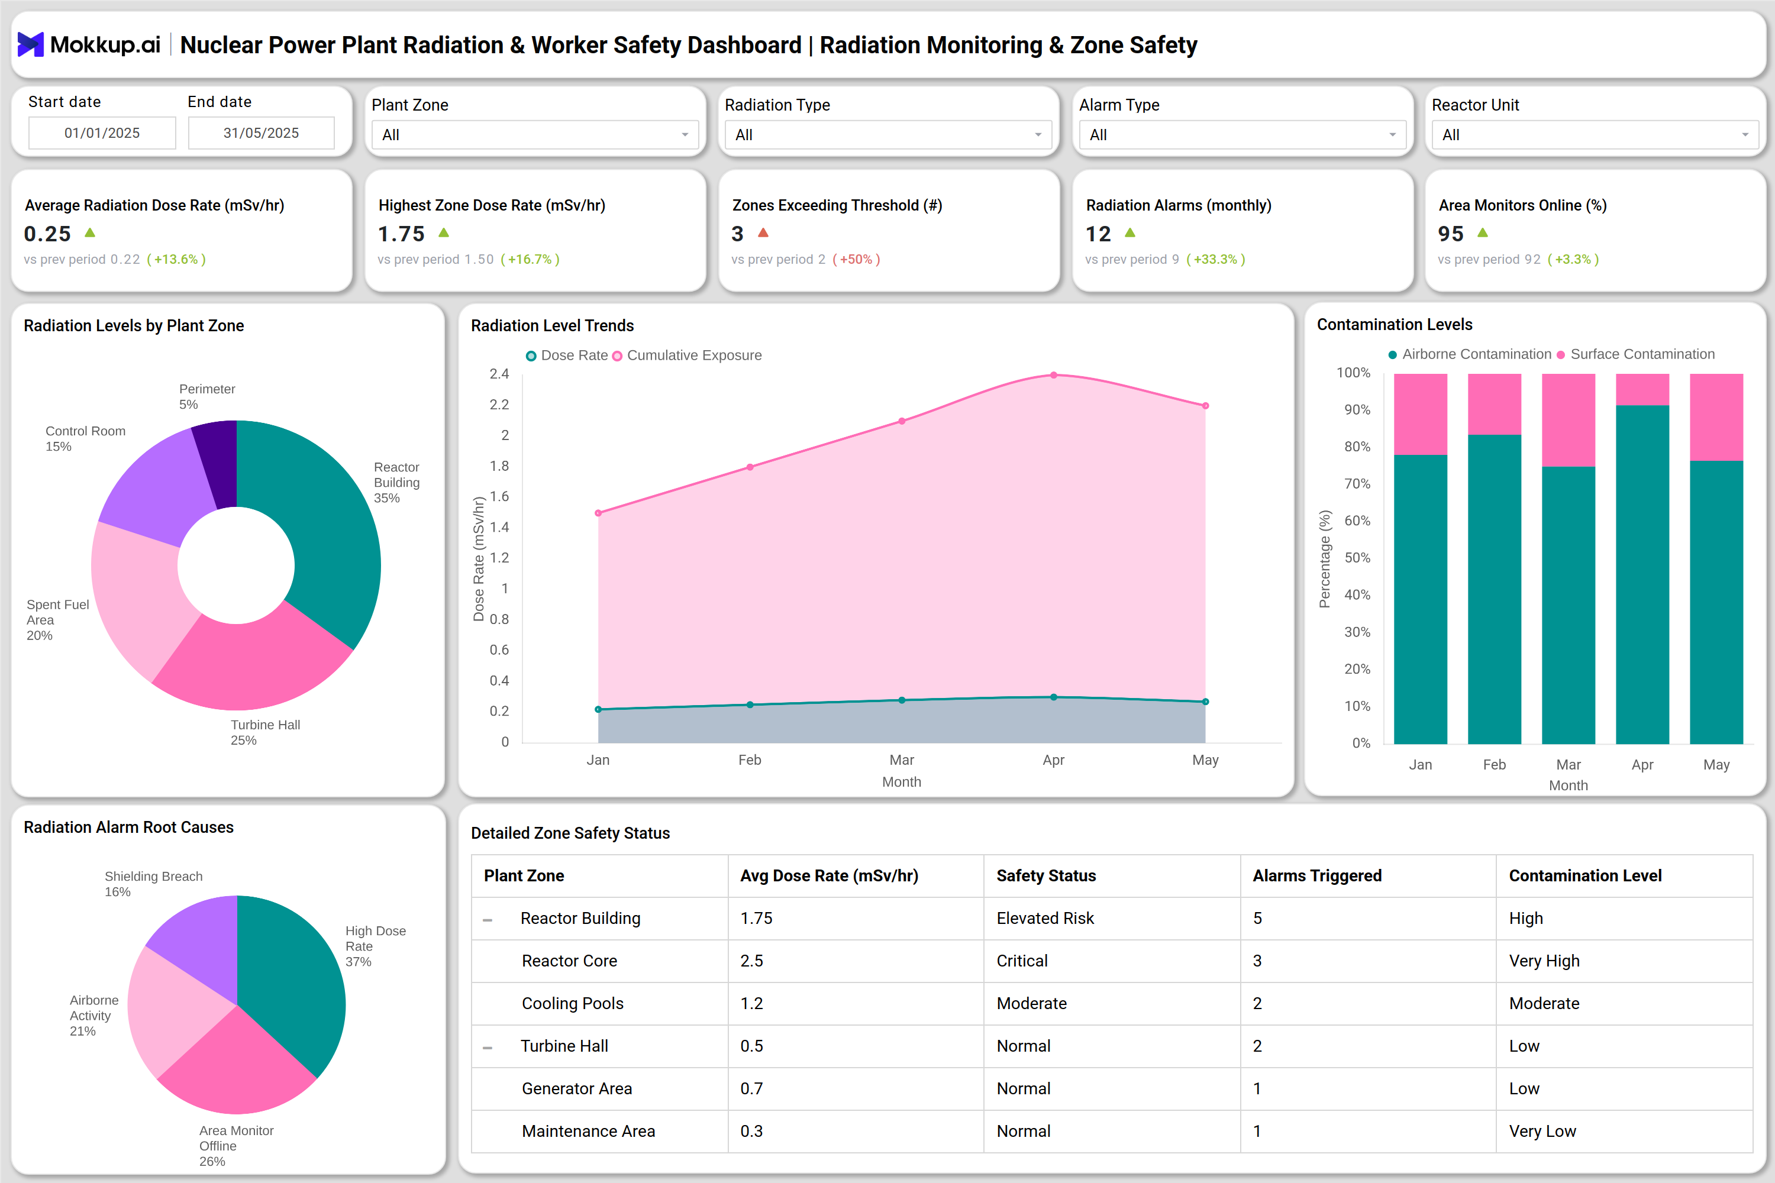Click the +50% change value
Image resolution: width=1775 pixels, height=1183 pixels.
[856, 260]
